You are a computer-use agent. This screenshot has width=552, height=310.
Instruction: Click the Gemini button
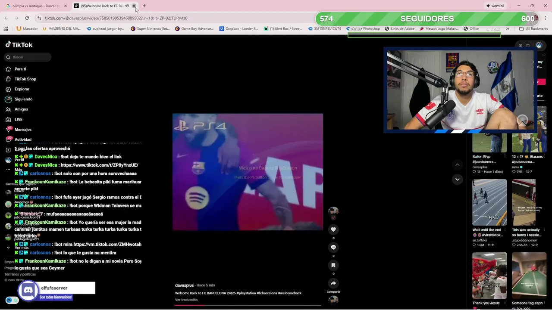pyautogui.click(x=495, y=6)
